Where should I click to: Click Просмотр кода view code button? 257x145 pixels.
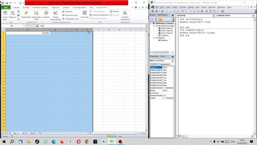click(70, 15)
